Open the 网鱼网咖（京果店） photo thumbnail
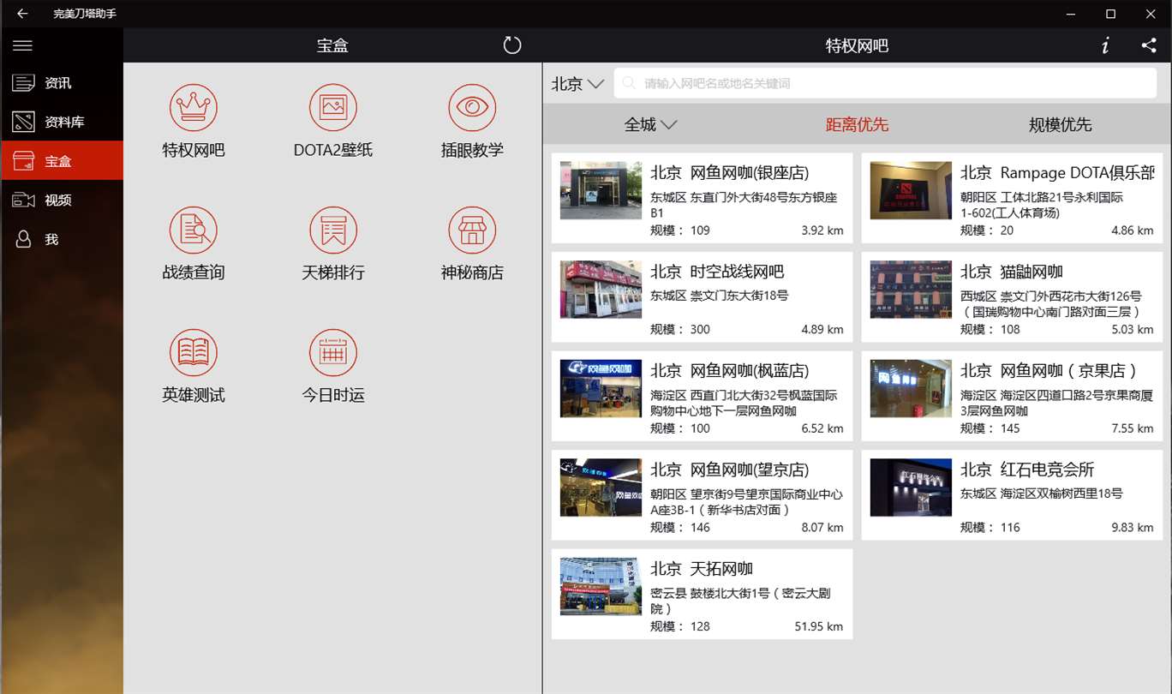 (x=911, y=388)
